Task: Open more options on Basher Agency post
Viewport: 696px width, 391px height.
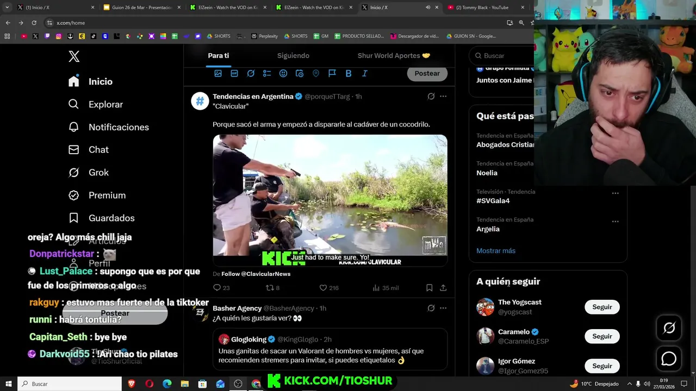Action: click(443, 308)
